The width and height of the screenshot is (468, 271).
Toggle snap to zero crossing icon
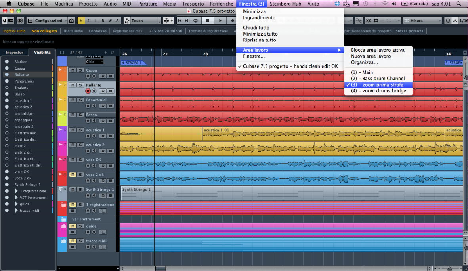point(358,21)
